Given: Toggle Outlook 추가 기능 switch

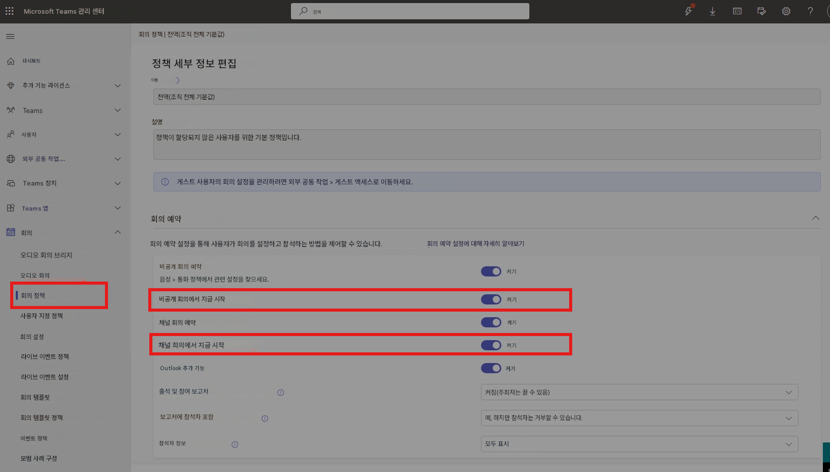Looking at the screenshot, I should [491, 368].
